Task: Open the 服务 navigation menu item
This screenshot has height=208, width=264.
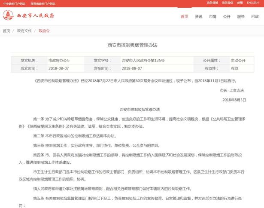Action: pyautogui.click(x=241, y=17)
